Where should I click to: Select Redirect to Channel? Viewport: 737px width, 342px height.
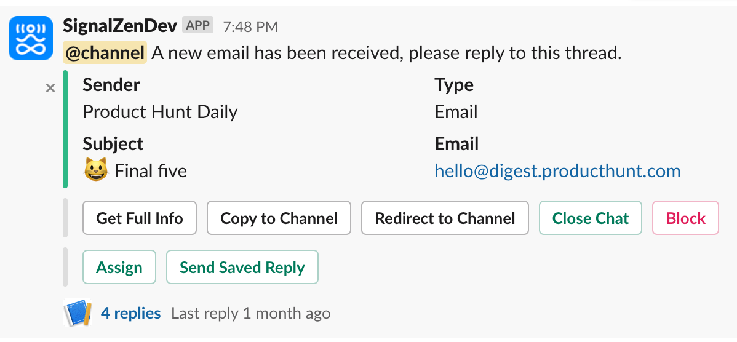coord(445,218)
